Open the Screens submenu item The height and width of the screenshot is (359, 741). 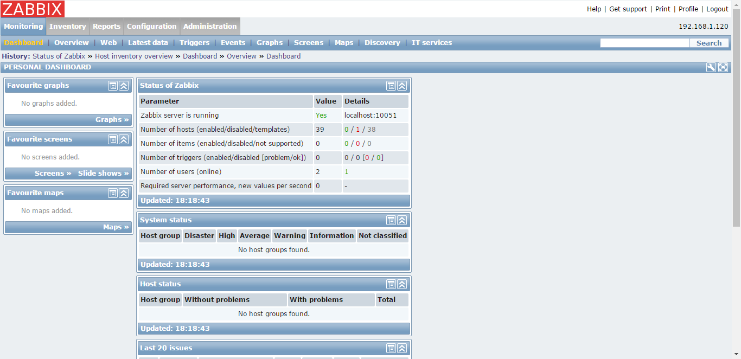click(309, 43)
